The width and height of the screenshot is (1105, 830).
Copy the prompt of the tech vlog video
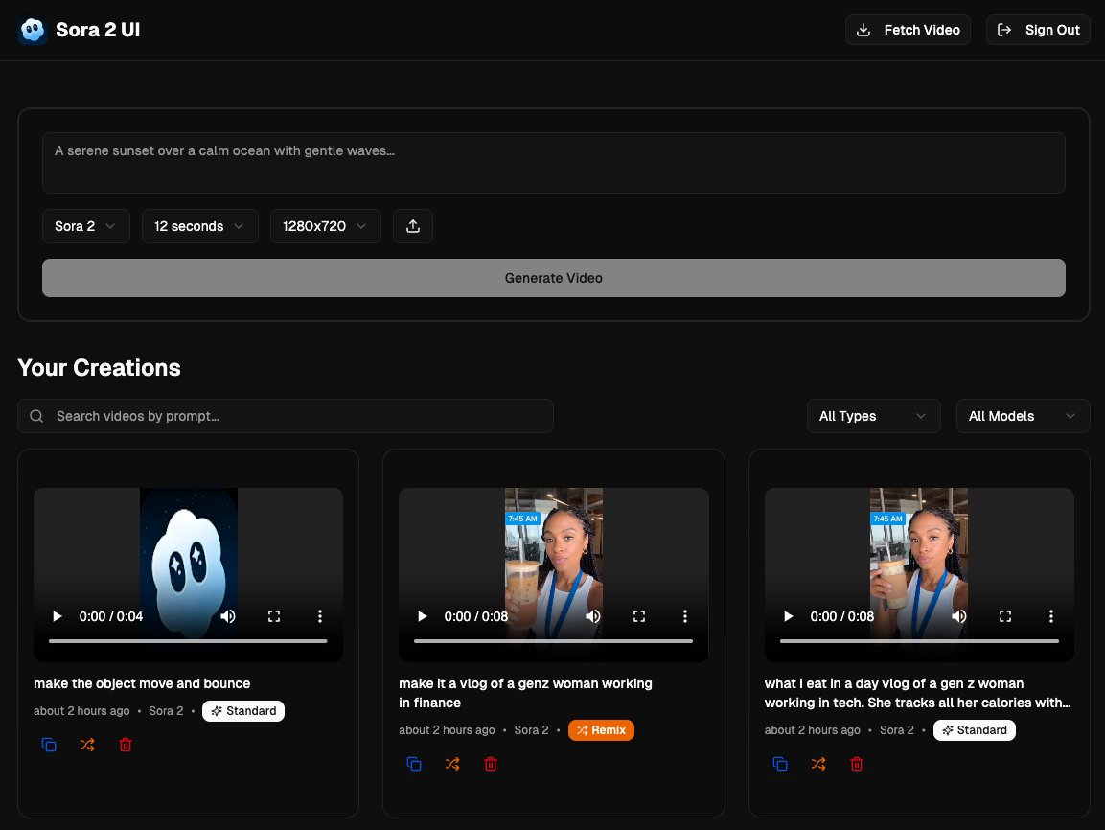click(780, 764)
